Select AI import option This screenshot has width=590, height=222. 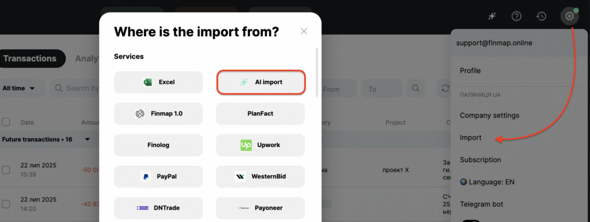(x=260, y=82)
